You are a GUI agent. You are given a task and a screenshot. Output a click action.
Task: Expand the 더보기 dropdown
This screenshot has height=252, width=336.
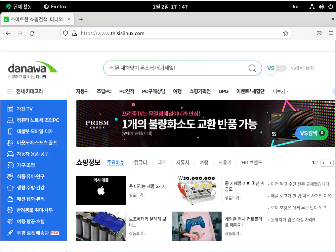click(281, 91)
